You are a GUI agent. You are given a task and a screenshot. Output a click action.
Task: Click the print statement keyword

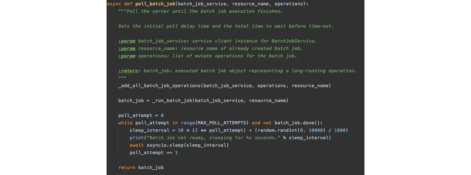click(x=137, y=138)
